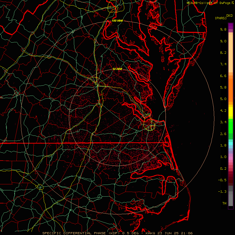
Task: Pick the pink color bar segment near 1.0
Action: (x=231, y=158)
